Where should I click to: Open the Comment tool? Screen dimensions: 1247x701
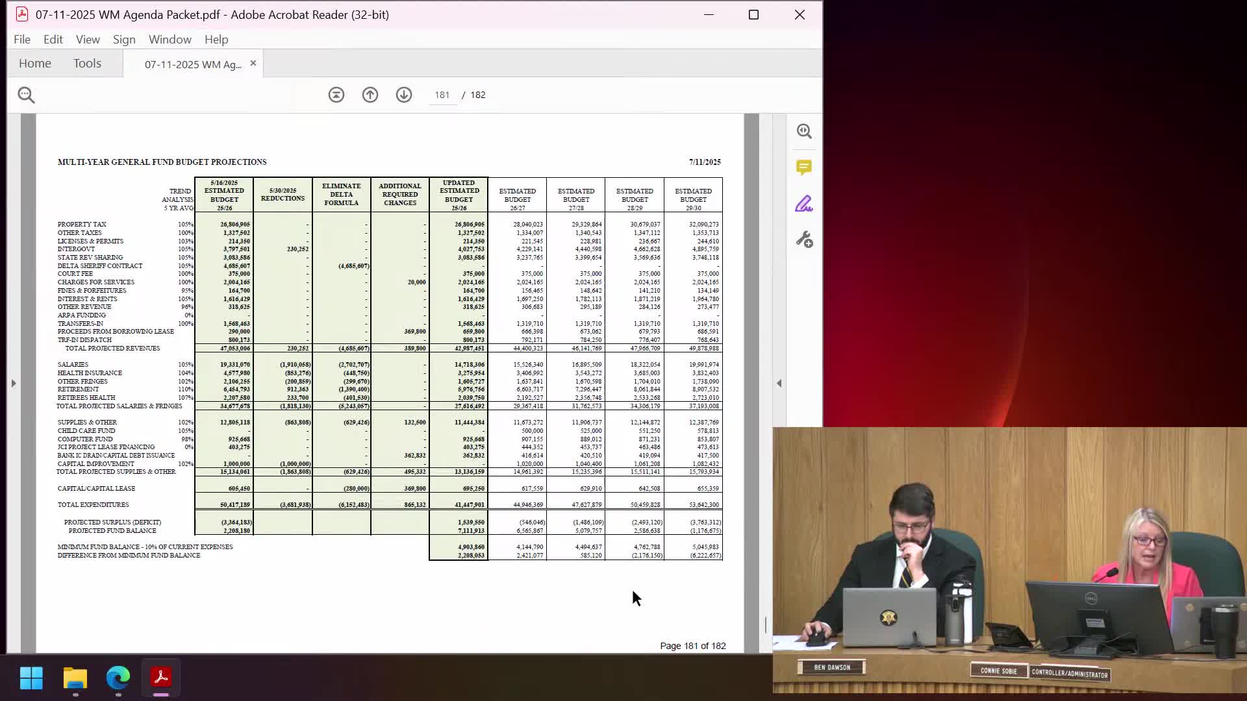click(x=804, y=167)
